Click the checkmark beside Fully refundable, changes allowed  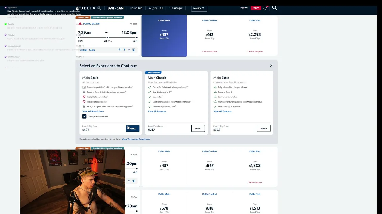pos(215,87)
